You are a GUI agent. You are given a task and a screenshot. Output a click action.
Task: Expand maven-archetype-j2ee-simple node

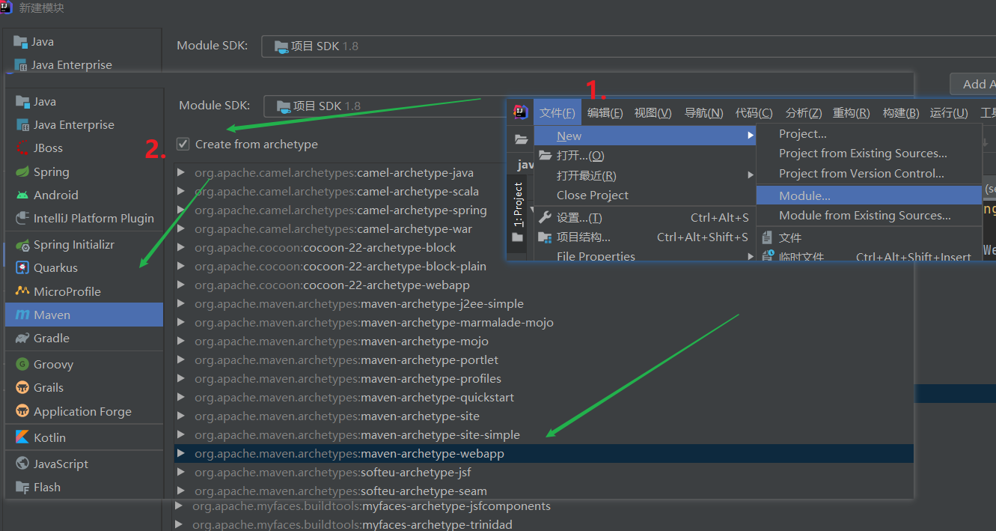point(181,304)
